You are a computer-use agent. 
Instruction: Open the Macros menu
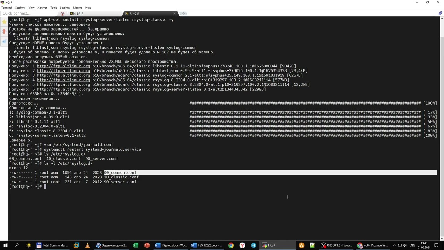click(77, 7)
